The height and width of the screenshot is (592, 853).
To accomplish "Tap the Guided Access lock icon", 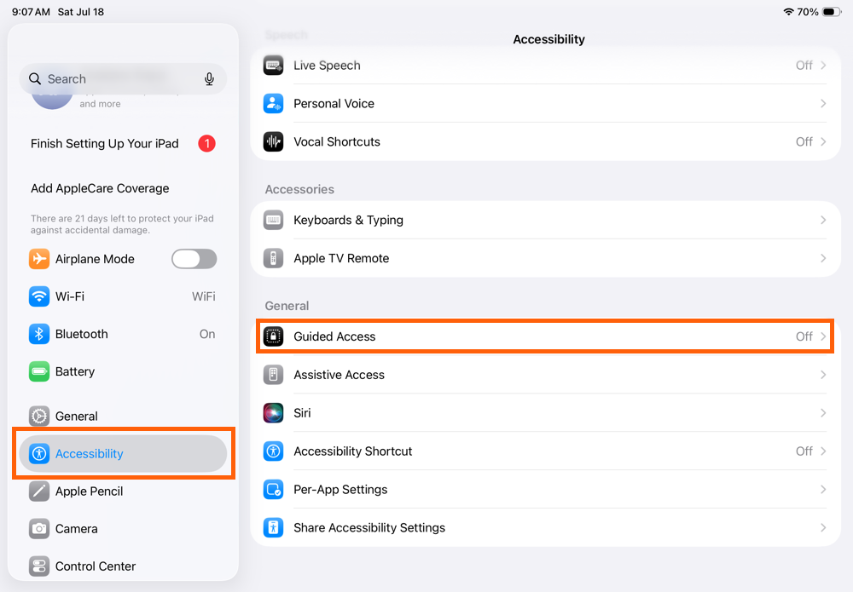I will tap(273, 336).
